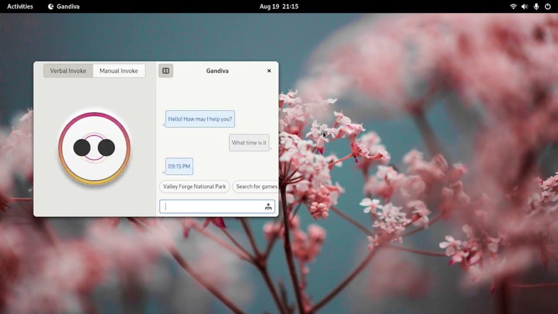Choose the Valley Forge National Park suggestion
The height and width of the screenshot is (314, 558).
tap(194, 187)
